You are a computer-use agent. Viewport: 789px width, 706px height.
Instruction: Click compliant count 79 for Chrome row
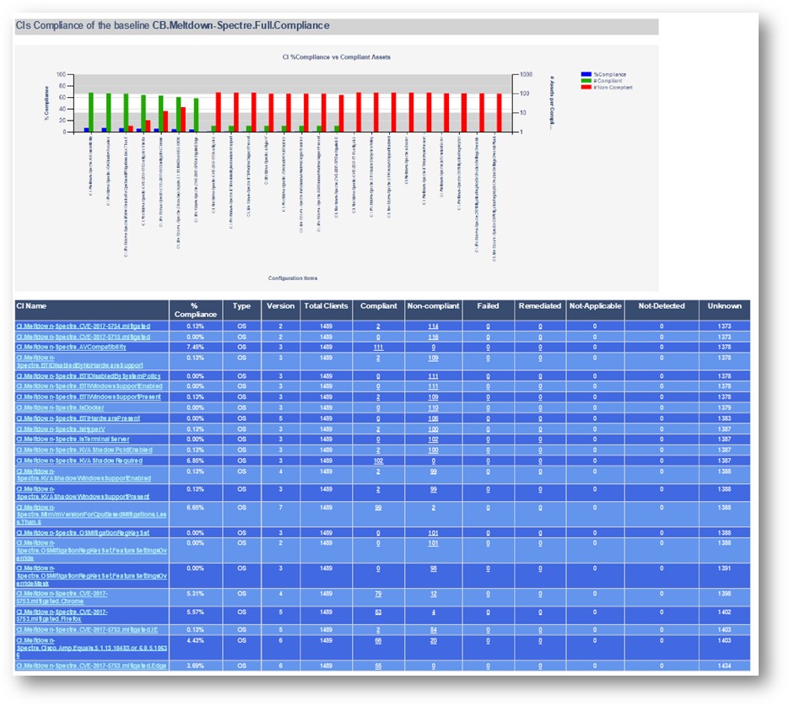[378, 594]
